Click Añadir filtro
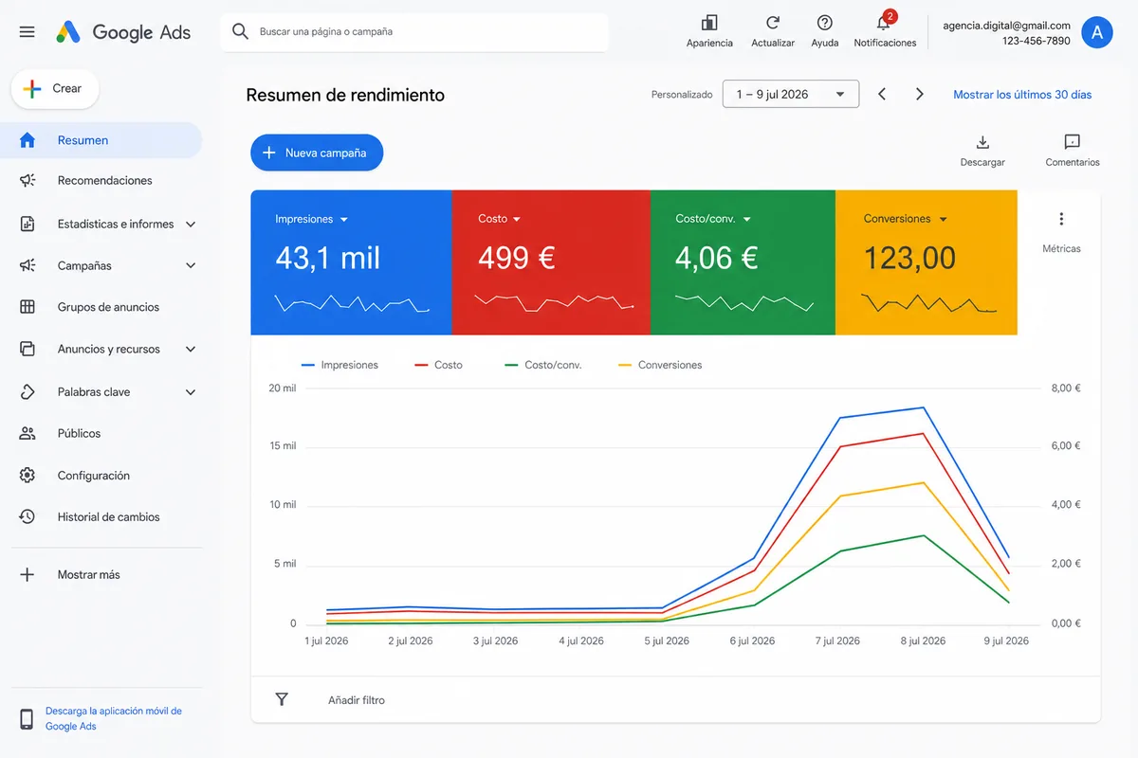Viewport: 1138px width, 758px height. click(x=357, y=700)
